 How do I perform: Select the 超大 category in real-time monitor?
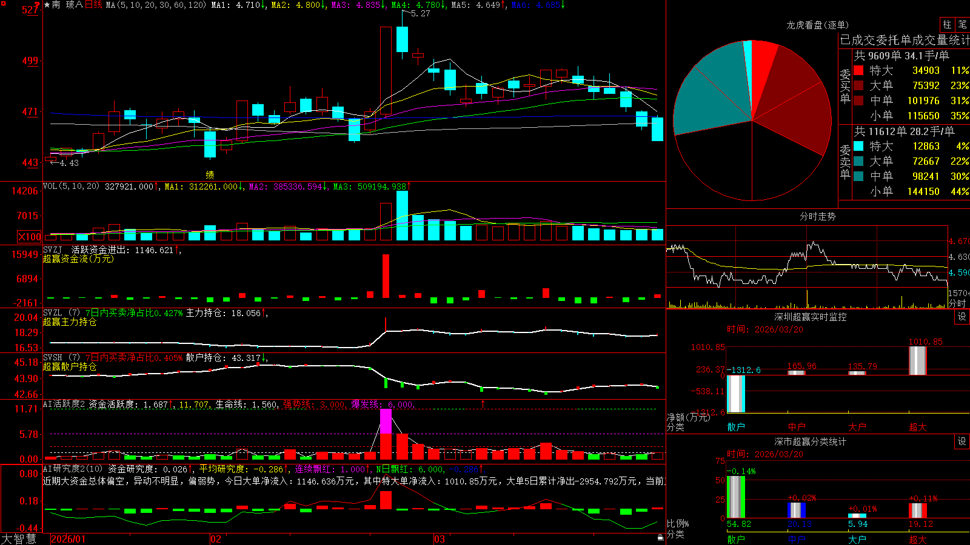coord(918,427)
